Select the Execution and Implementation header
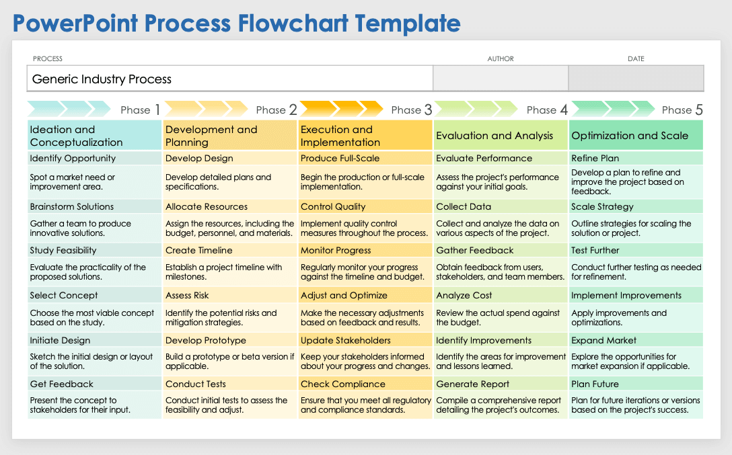732x455 pixels. click(365, 136)
